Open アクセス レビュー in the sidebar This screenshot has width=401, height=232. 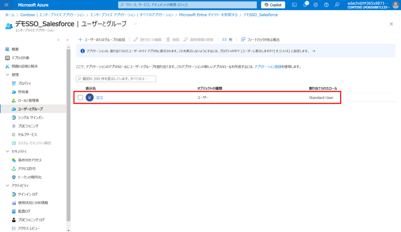pos(26,228)
